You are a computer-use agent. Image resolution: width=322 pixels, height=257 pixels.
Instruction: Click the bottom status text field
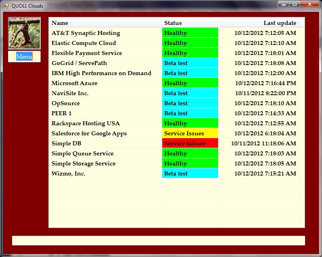(158, 241)
